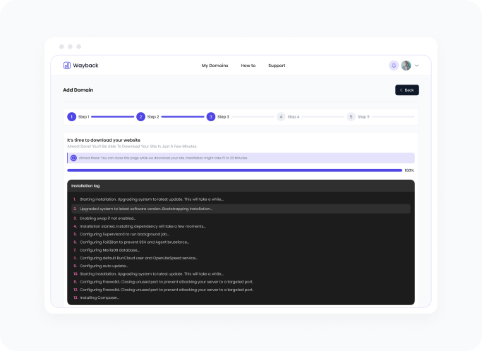Click the Wayback brand name text
The height and width of the screenshot is (351, 482).
pyautogui.click(x=84, y=66)
